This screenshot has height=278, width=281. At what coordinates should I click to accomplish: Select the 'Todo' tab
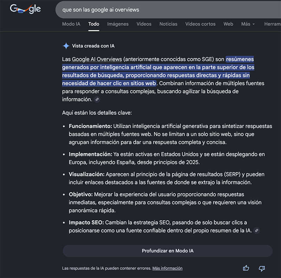tap(93, 24)
